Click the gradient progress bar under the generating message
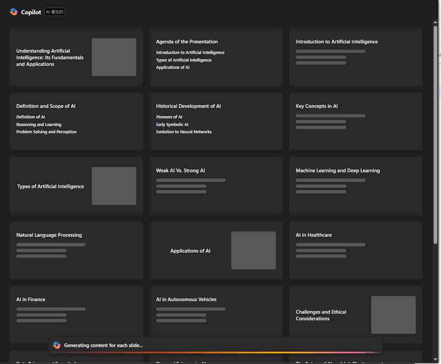 point(216,352)
